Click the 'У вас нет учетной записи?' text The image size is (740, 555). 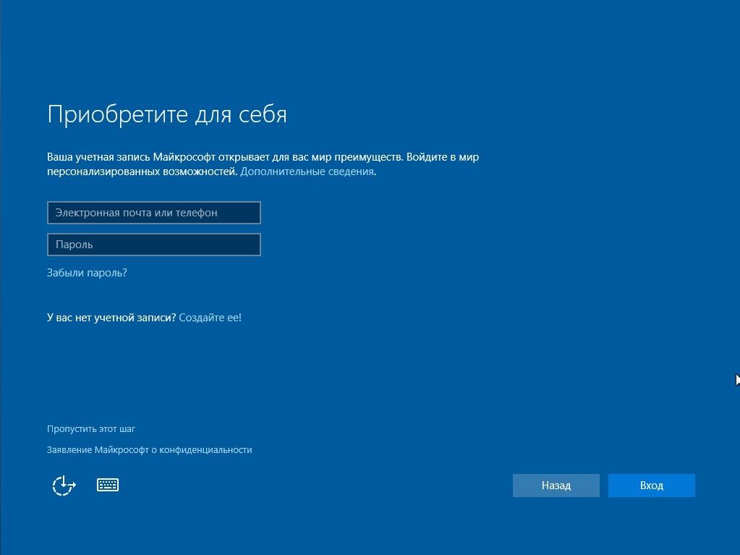[x=111, y=317]
